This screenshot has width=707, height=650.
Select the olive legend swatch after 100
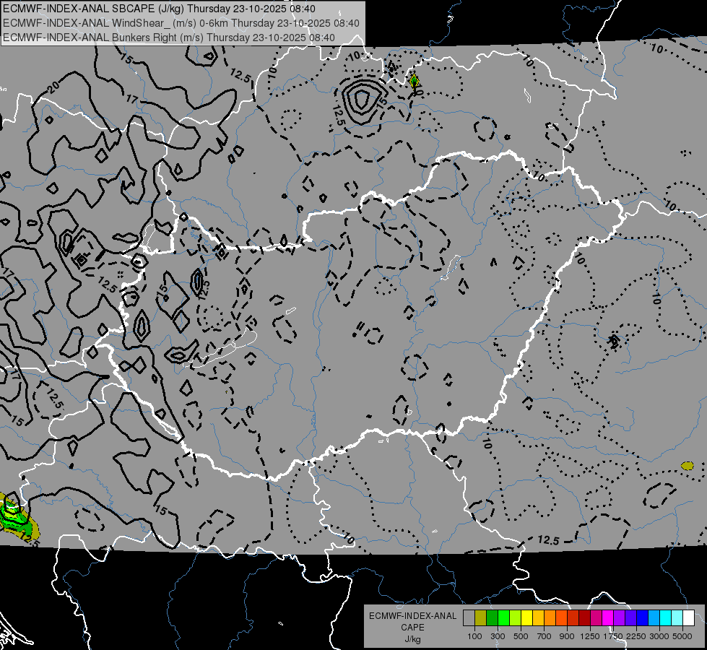point(481,617)
